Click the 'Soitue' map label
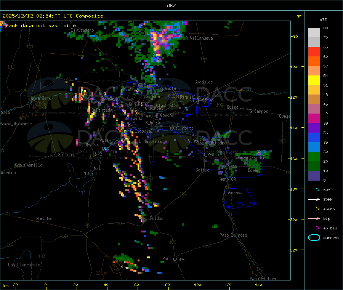The width and height of the screenshot is (343, 290). click(202, 170)
